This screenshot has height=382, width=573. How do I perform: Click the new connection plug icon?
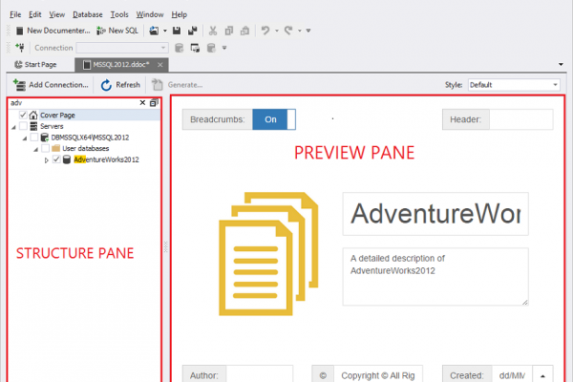click(x=20, y=48)
